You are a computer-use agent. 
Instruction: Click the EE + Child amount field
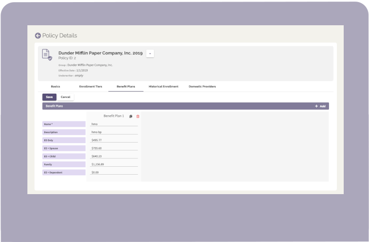click(x=114, y=156)
